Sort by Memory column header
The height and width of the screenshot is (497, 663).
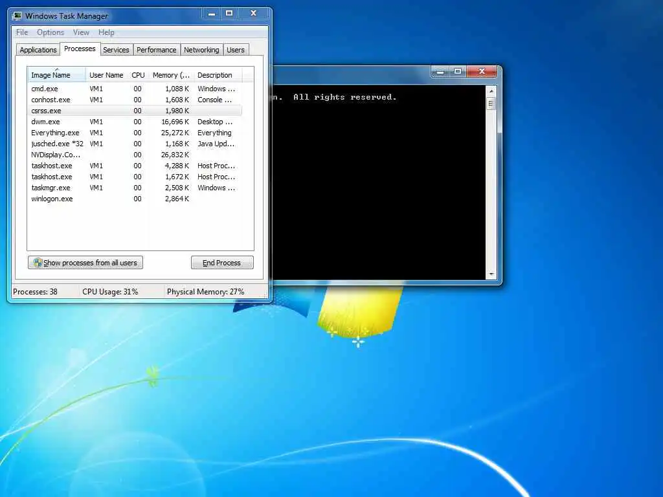point(171,75)
